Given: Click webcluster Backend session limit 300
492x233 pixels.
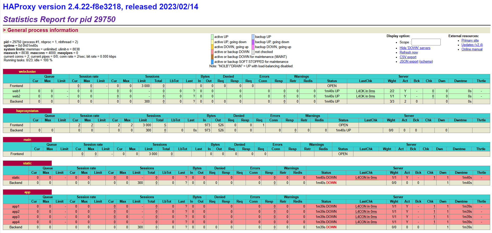Looking at the screenshot, I should tap(147, 101).
